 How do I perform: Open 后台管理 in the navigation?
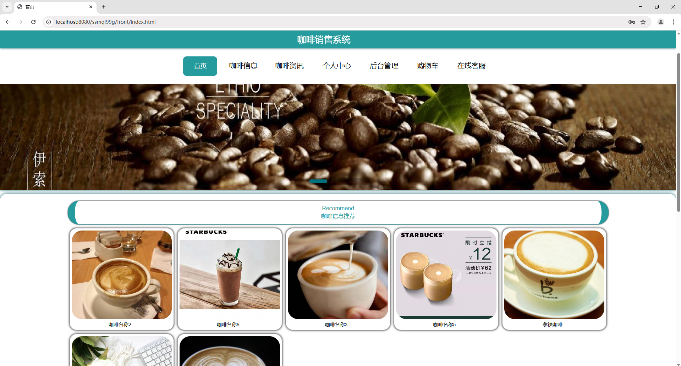click(384, 66)
